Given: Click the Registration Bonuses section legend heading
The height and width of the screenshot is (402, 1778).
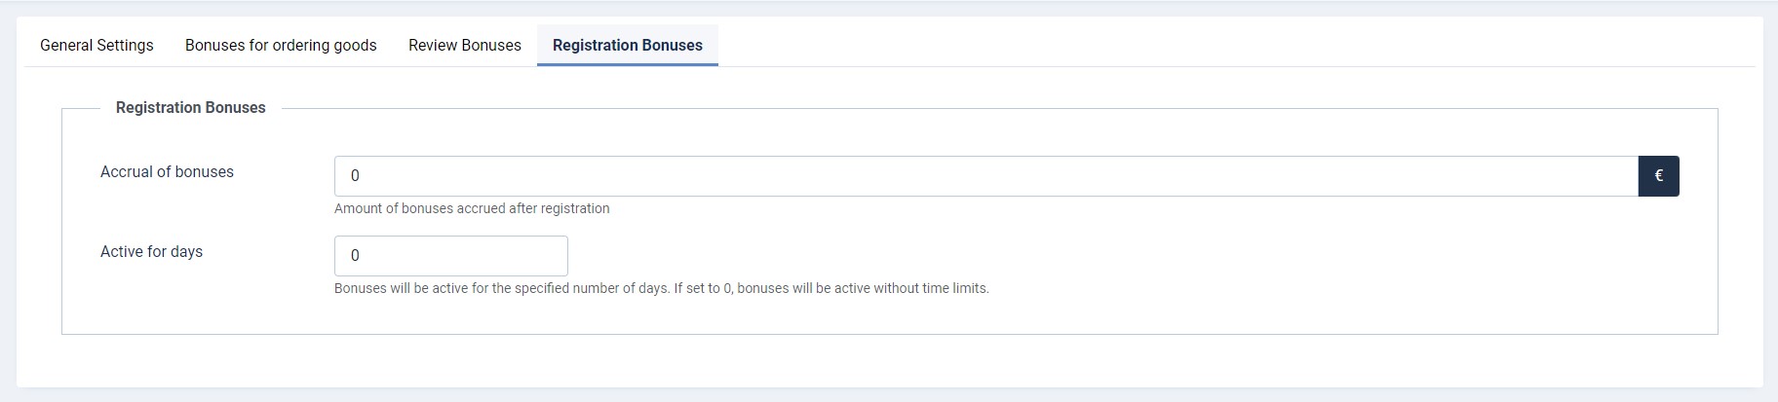Looking at the screenshot, I should pyautogui.click(x=190, y=108).
